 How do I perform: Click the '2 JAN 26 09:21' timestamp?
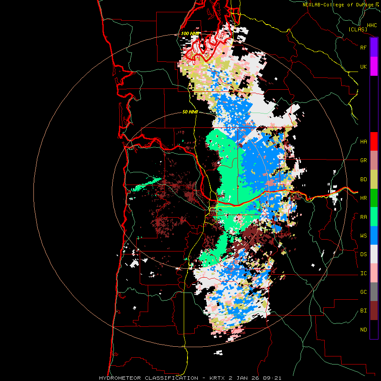coord(255,378)
